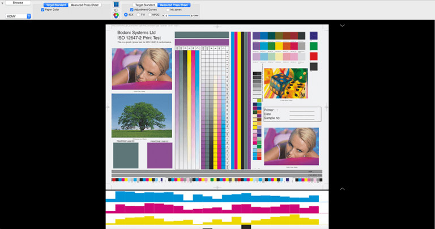Screen dimensions: 435x229
Task: Click the small half-circle contrast icon
Action: 117,10
